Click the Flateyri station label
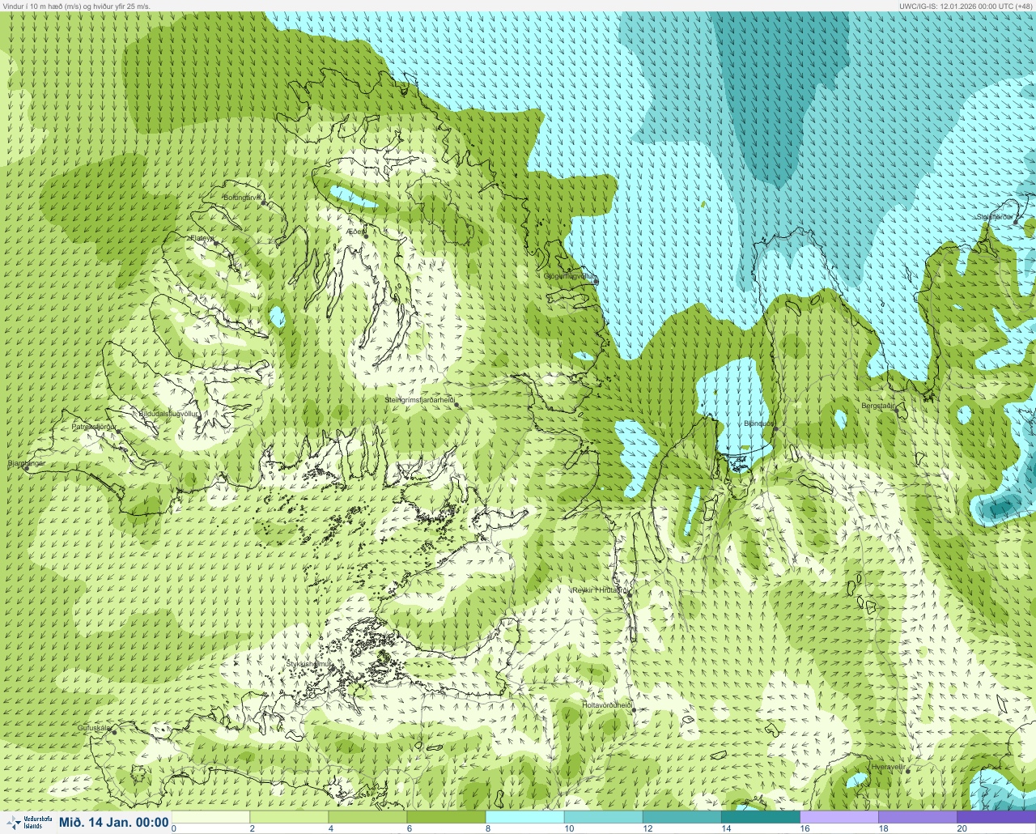Image resolution: width=1036 pixels, height=834 pixels. click(x=202, y=239)
